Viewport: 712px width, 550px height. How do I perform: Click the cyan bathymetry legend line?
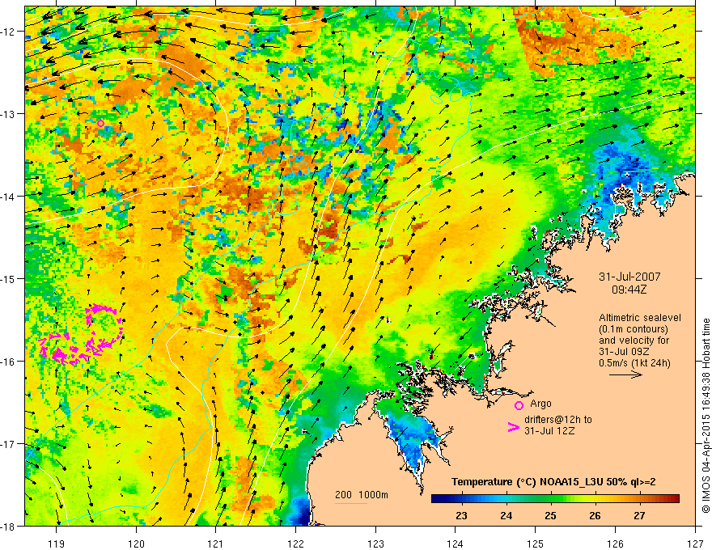coord(351,503)
